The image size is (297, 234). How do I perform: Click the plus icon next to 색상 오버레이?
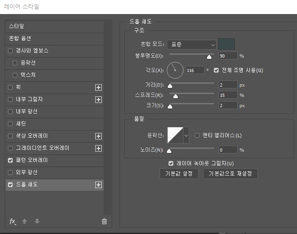coord(99,136)
